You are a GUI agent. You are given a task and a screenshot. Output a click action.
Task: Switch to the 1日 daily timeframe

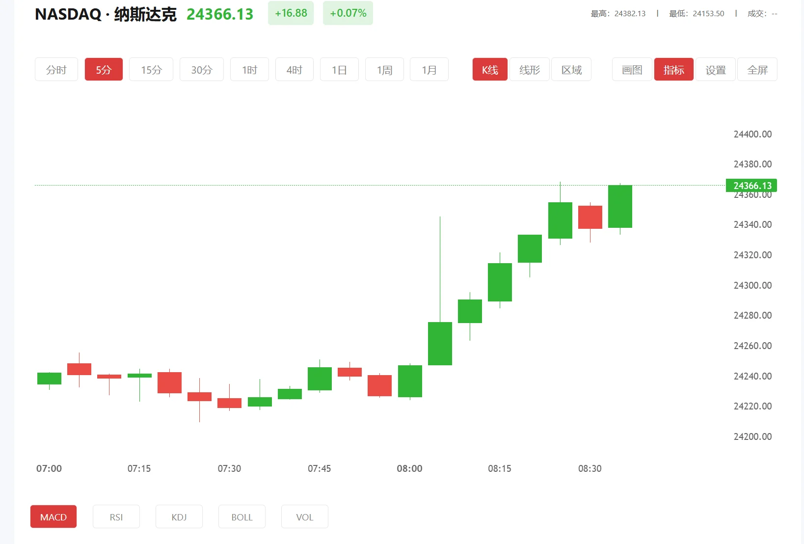[x=339, y=69]
